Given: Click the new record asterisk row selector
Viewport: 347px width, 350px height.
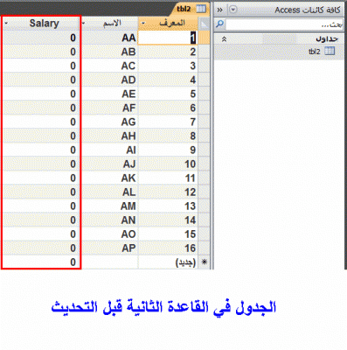Looking at the screenshot, I should pyautogui.click(x=204, y=262).
